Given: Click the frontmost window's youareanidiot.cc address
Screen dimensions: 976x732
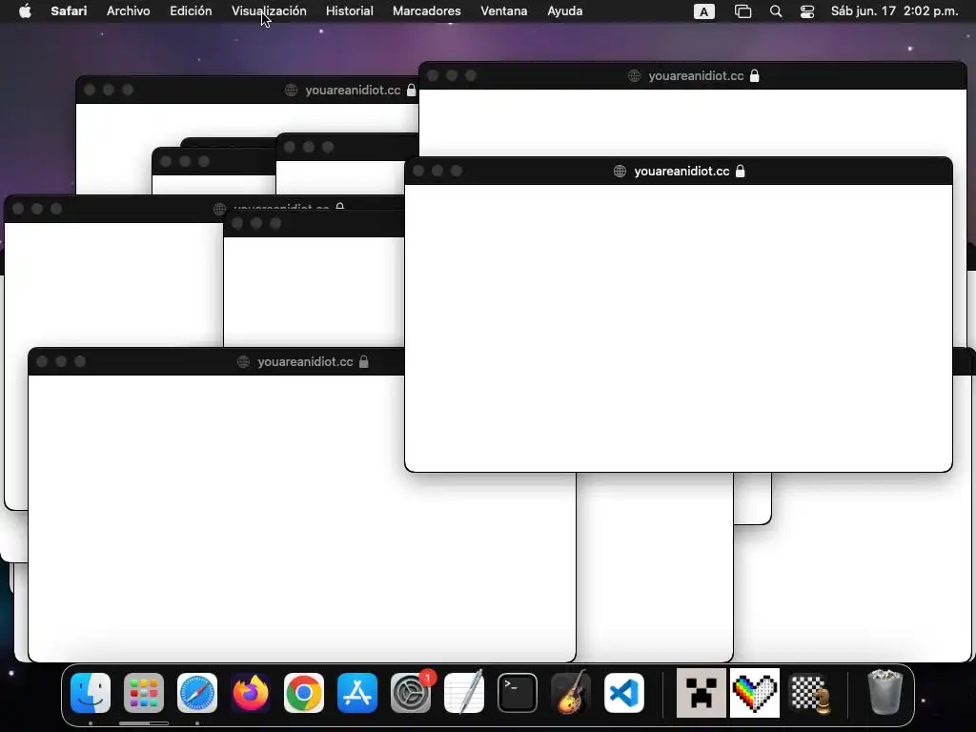Looking at the screenshot, I should tap(681, 172).
